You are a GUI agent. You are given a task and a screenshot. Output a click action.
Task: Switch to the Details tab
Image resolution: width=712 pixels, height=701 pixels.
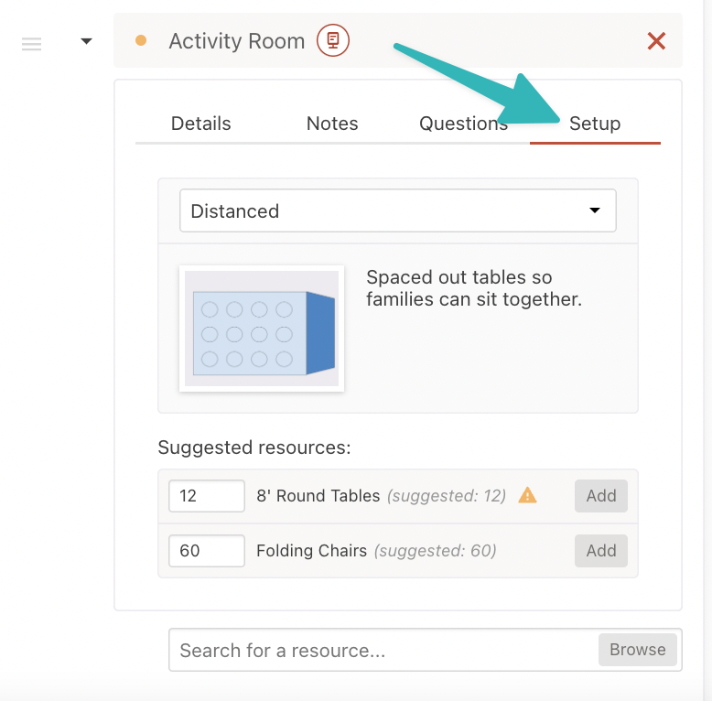[200, 124]
